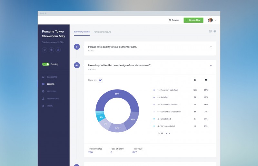The image size is (258, 166).
Task: Click the print icon
Action: pyautogui.click(x=215, y=31)
